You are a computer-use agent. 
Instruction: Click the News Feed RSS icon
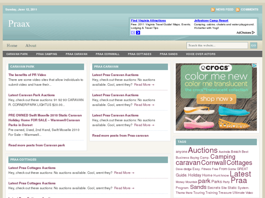click(213, 9)
